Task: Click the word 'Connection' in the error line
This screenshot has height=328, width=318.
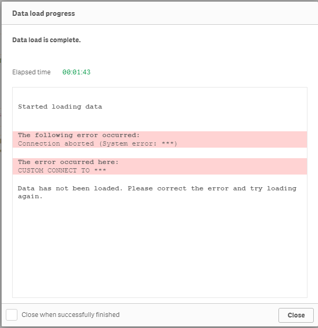Action: (39, 143)
